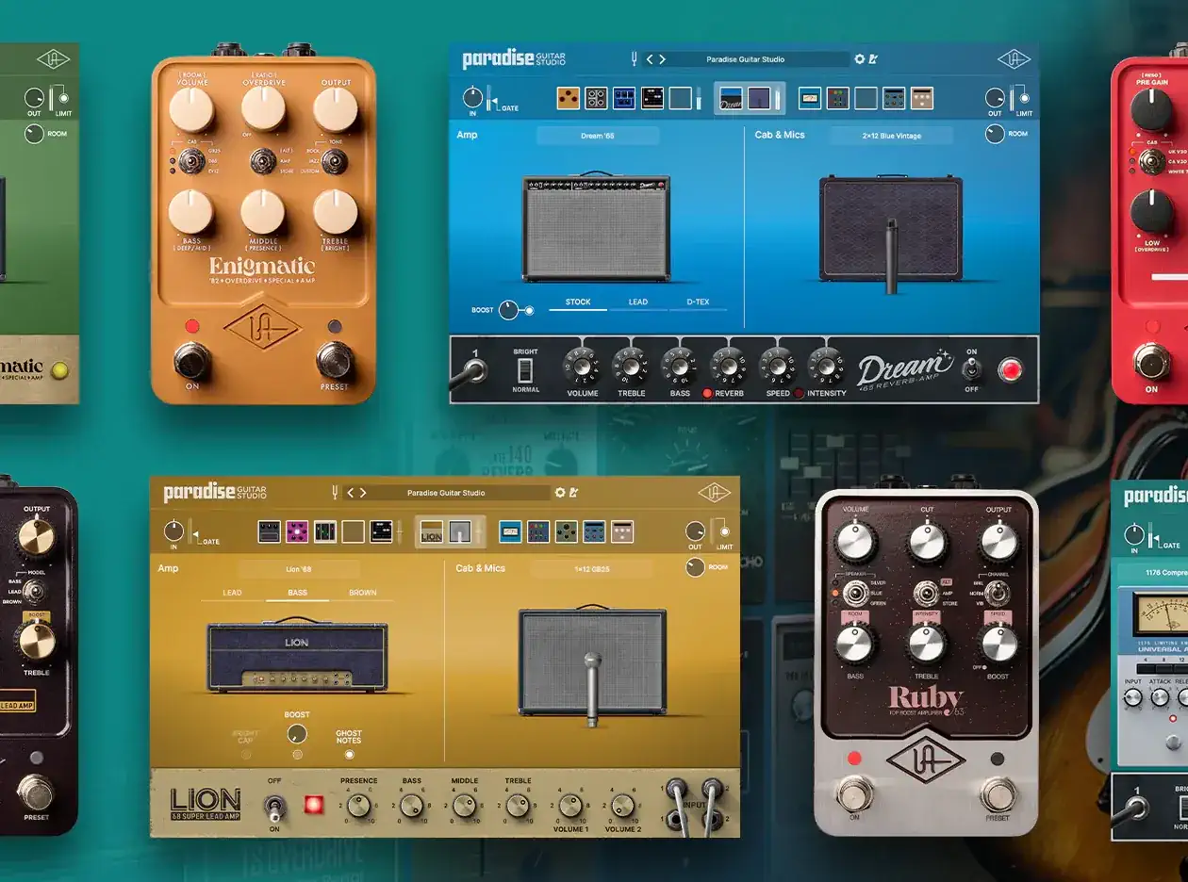Select the beige last effect slot in Dream '65 window

pyautogui.click(x=922, y=98)
